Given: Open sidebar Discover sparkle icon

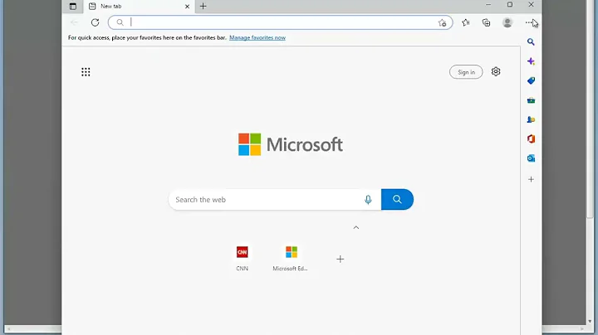Looking at the screenshot, I should 531,61.
